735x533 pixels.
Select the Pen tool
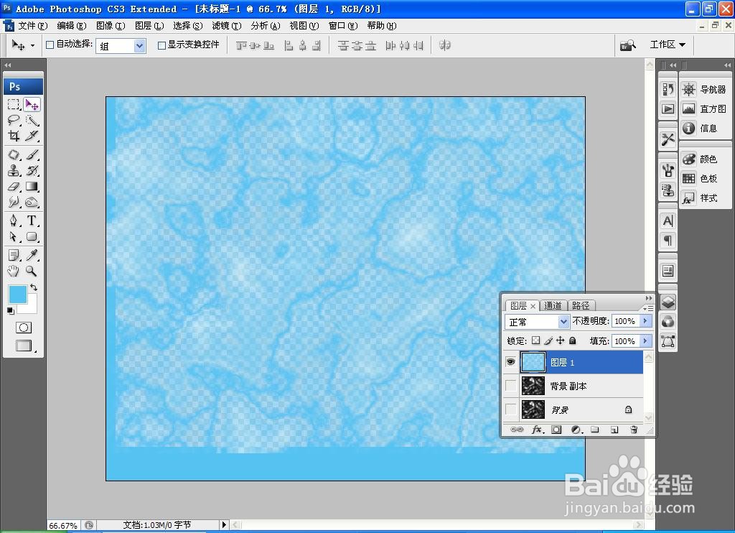pyautogui.click(x=14, y=221)
